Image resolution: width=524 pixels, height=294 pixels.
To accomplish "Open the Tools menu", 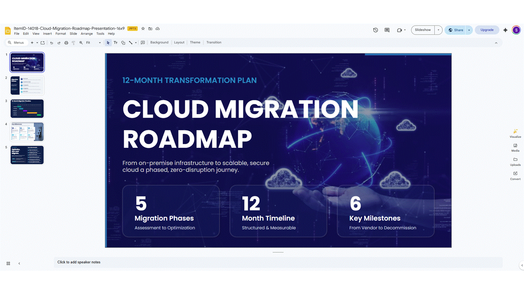I will [100, 34].
